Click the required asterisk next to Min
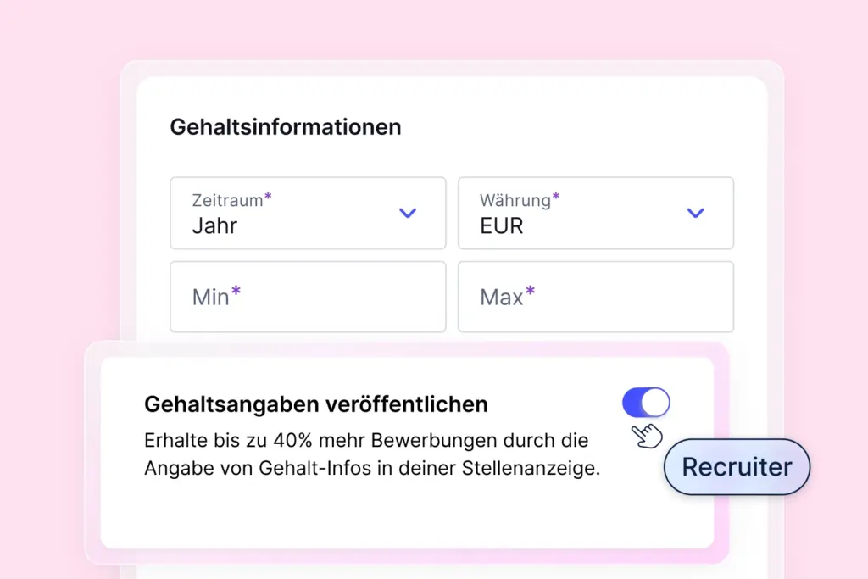 (236, 289)
